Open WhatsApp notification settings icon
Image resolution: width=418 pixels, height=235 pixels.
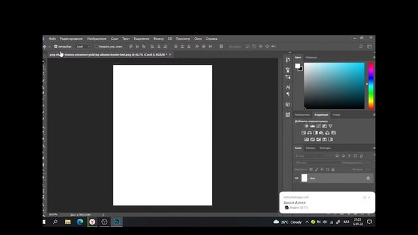(x=364, y=197)
